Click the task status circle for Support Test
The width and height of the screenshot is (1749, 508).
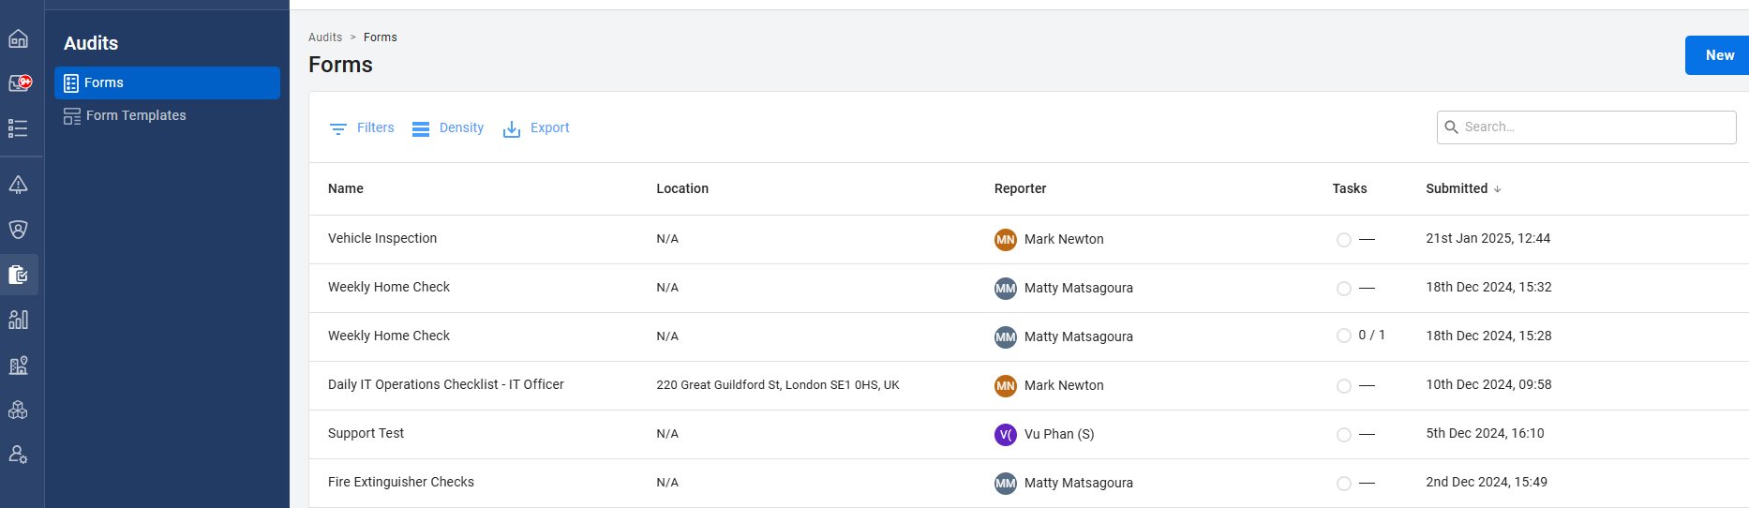coord(1343,435)
